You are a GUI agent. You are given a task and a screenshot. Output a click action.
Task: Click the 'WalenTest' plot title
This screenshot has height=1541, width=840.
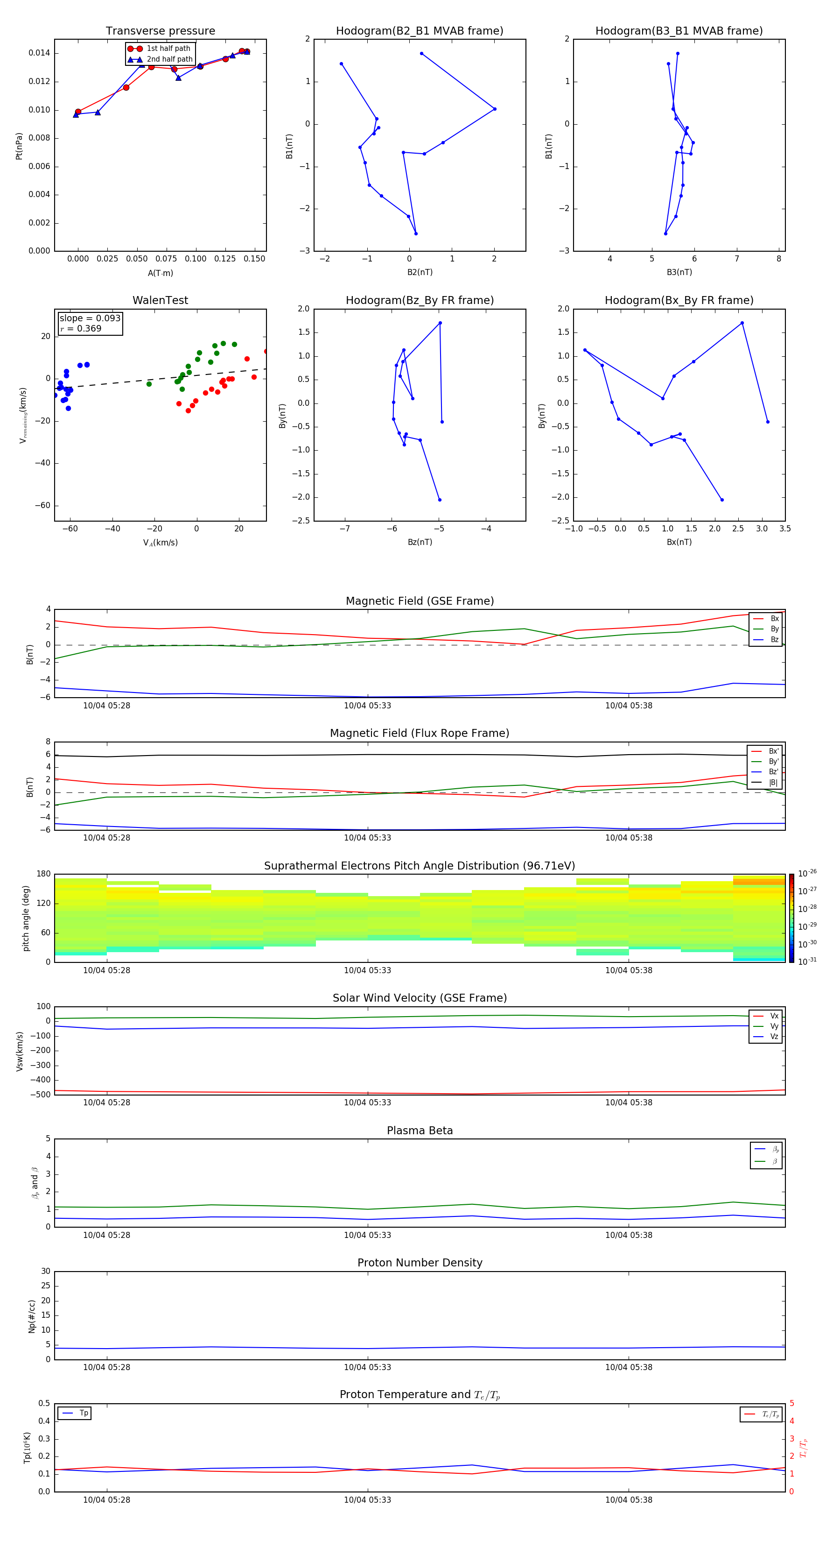[160, 300]
